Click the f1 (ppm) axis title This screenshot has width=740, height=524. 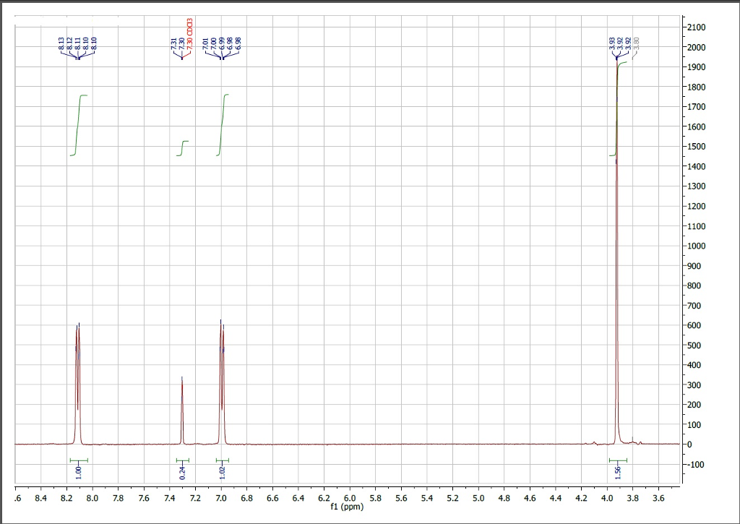[x=348, y=507]
